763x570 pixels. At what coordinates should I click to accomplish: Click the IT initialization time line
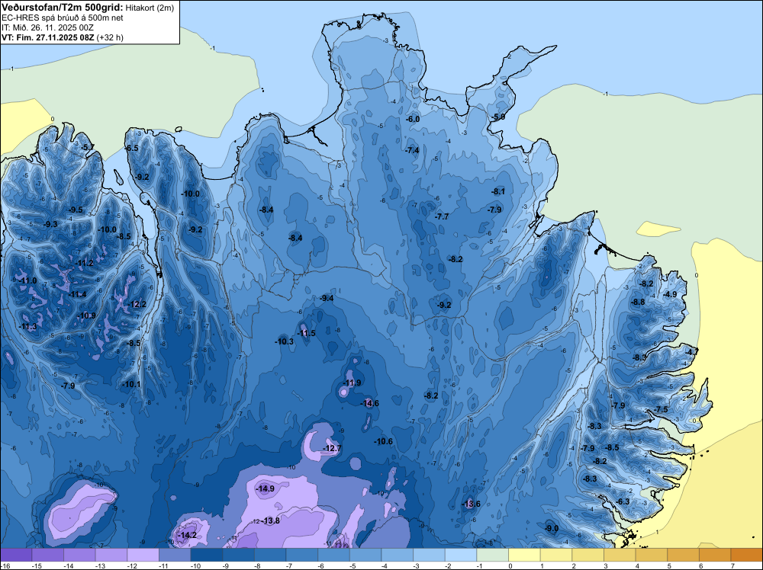[47, 27]
